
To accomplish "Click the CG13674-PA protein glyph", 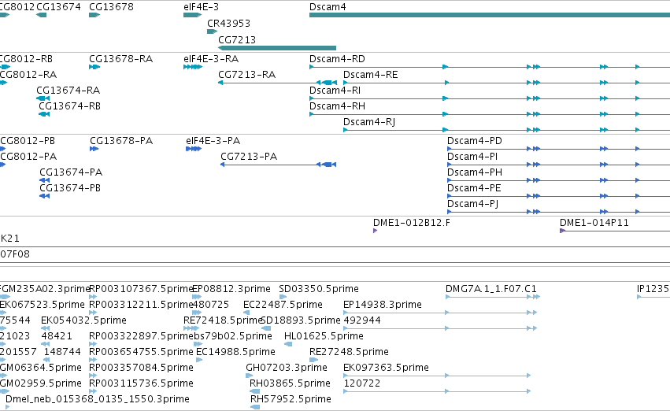I will (44, 180).
